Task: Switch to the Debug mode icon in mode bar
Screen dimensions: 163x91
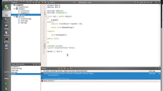Action: [6, 27]
